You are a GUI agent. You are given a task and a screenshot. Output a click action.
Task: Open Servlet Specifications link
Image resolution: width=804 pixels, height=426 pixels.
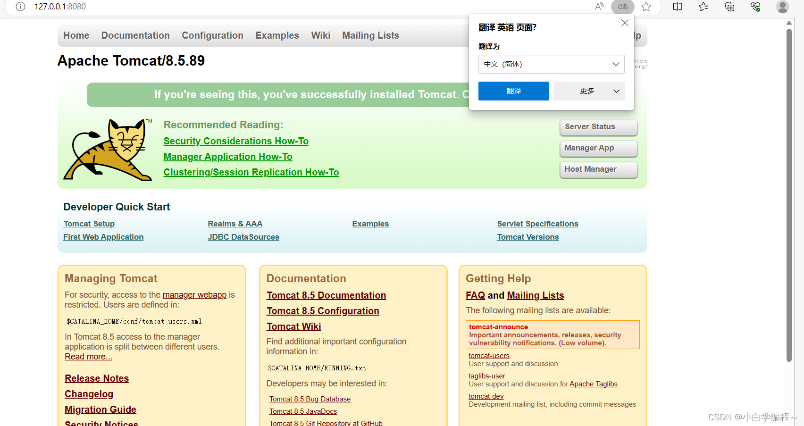pyautogui.click(x=537, y=224)
